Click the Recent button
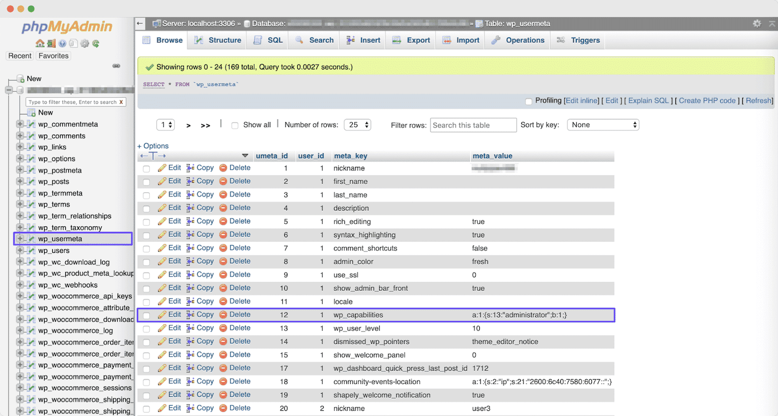 20,56
